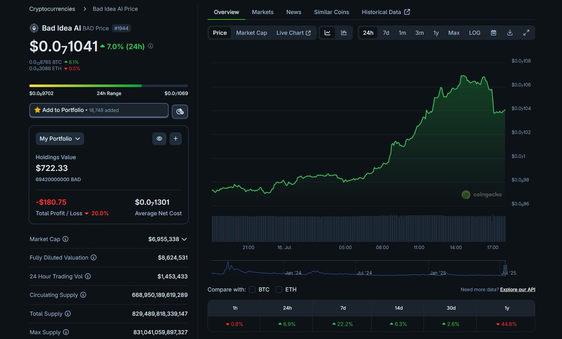
Task: Switch to candlestick chart icon
Action: coord(344,33)
